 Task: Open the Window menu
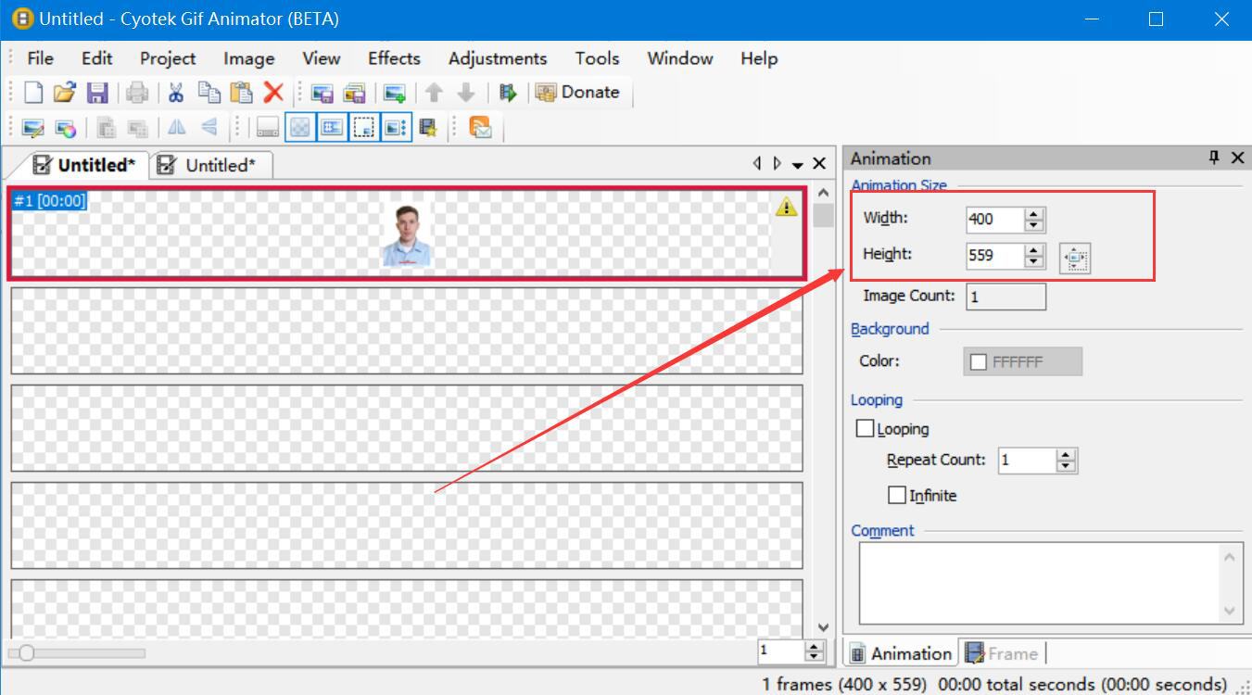coord(680,58)
